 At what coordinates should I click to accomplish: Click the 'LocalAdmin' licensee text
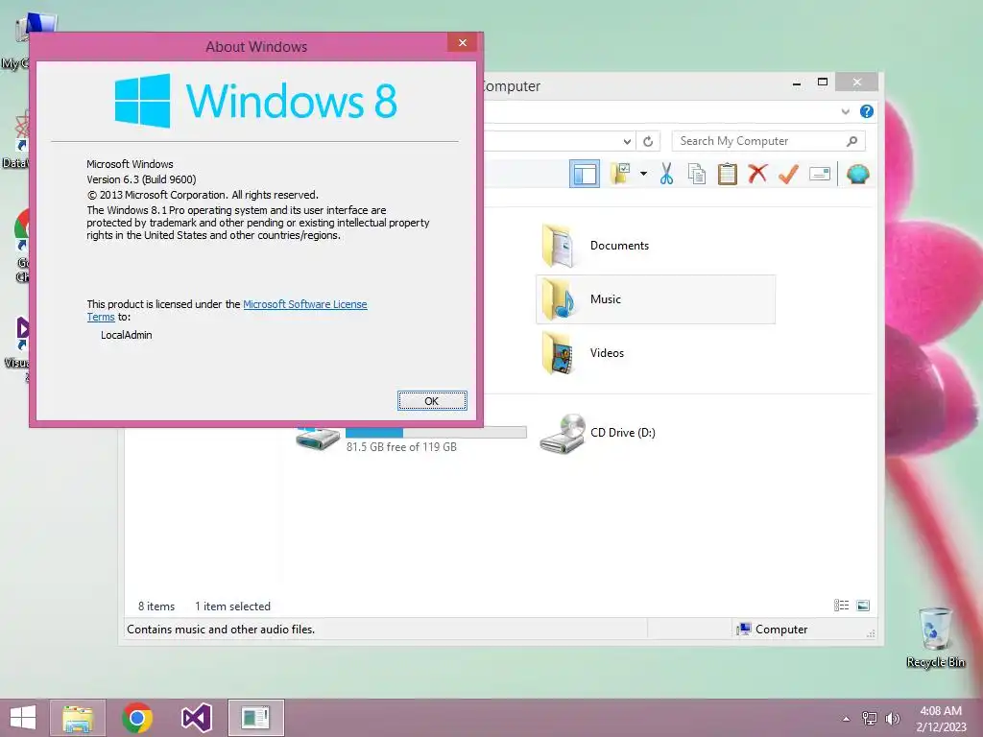127,335
